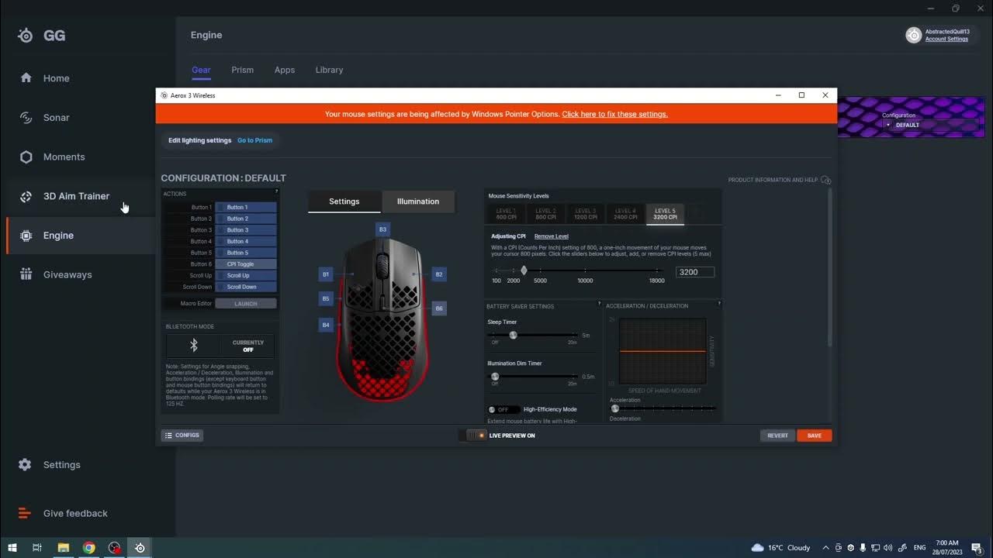Select B2 marker on mouse diagram

[x=439, y=274]
